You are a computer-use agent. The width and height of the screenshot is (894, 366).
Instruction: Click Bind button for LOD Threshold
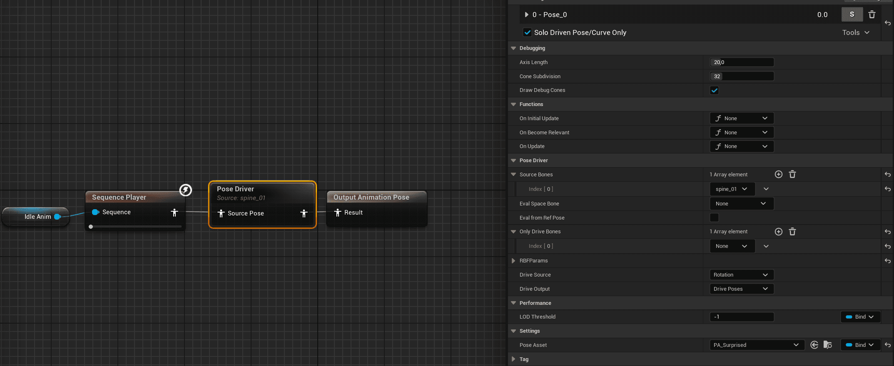860,317
